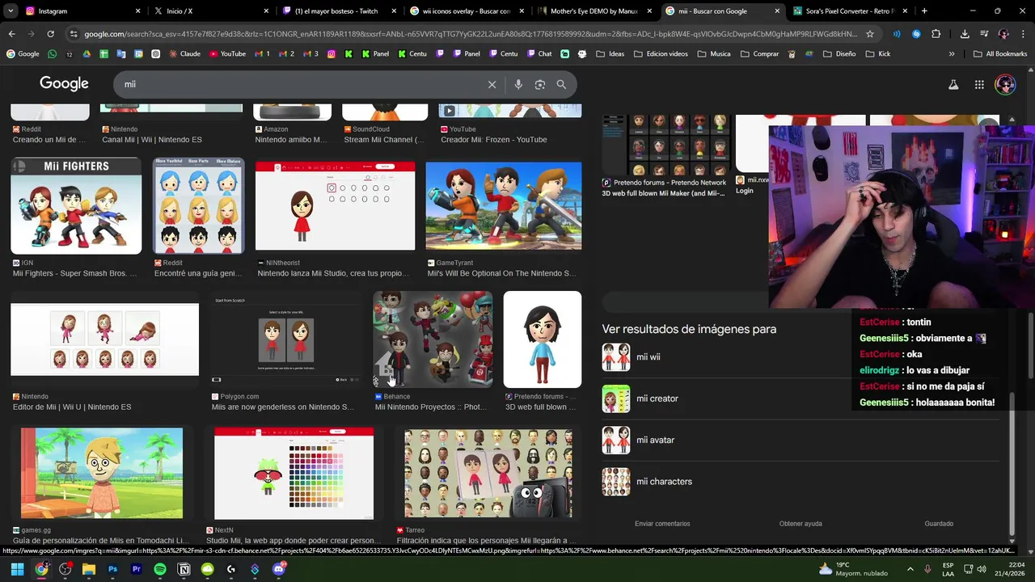Clear the search box with the X icon

click(x=492, y=84)
